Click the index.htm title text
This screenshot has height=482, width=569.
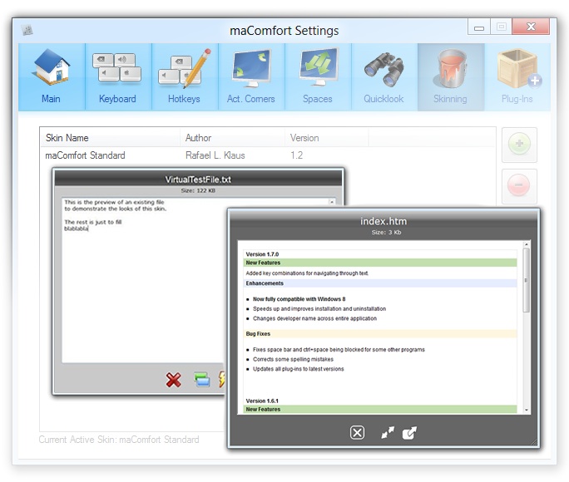pyautogui.click(x=383, y=221)
